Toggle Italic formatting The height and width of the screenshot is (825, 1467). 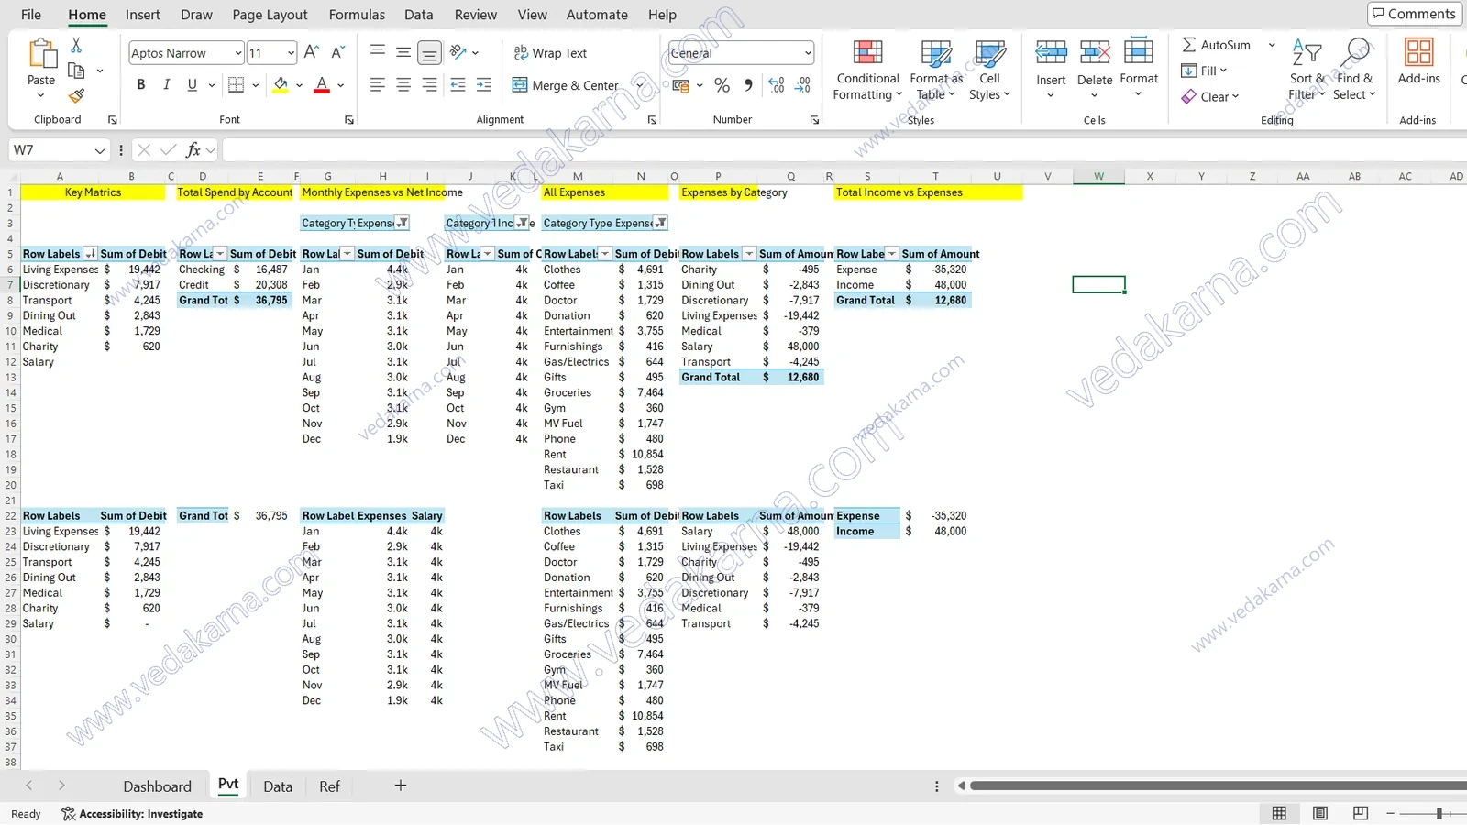[166, 84]
